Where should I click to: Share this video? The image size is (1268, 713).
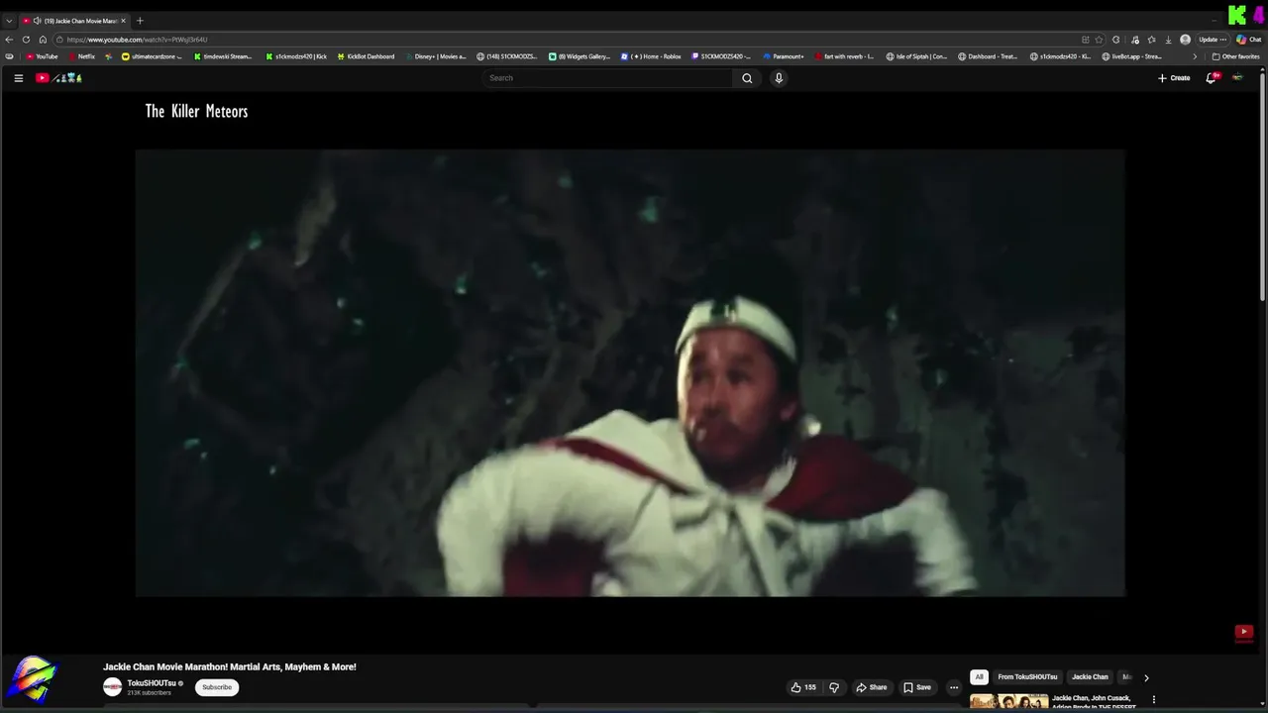tap(872, 687)
